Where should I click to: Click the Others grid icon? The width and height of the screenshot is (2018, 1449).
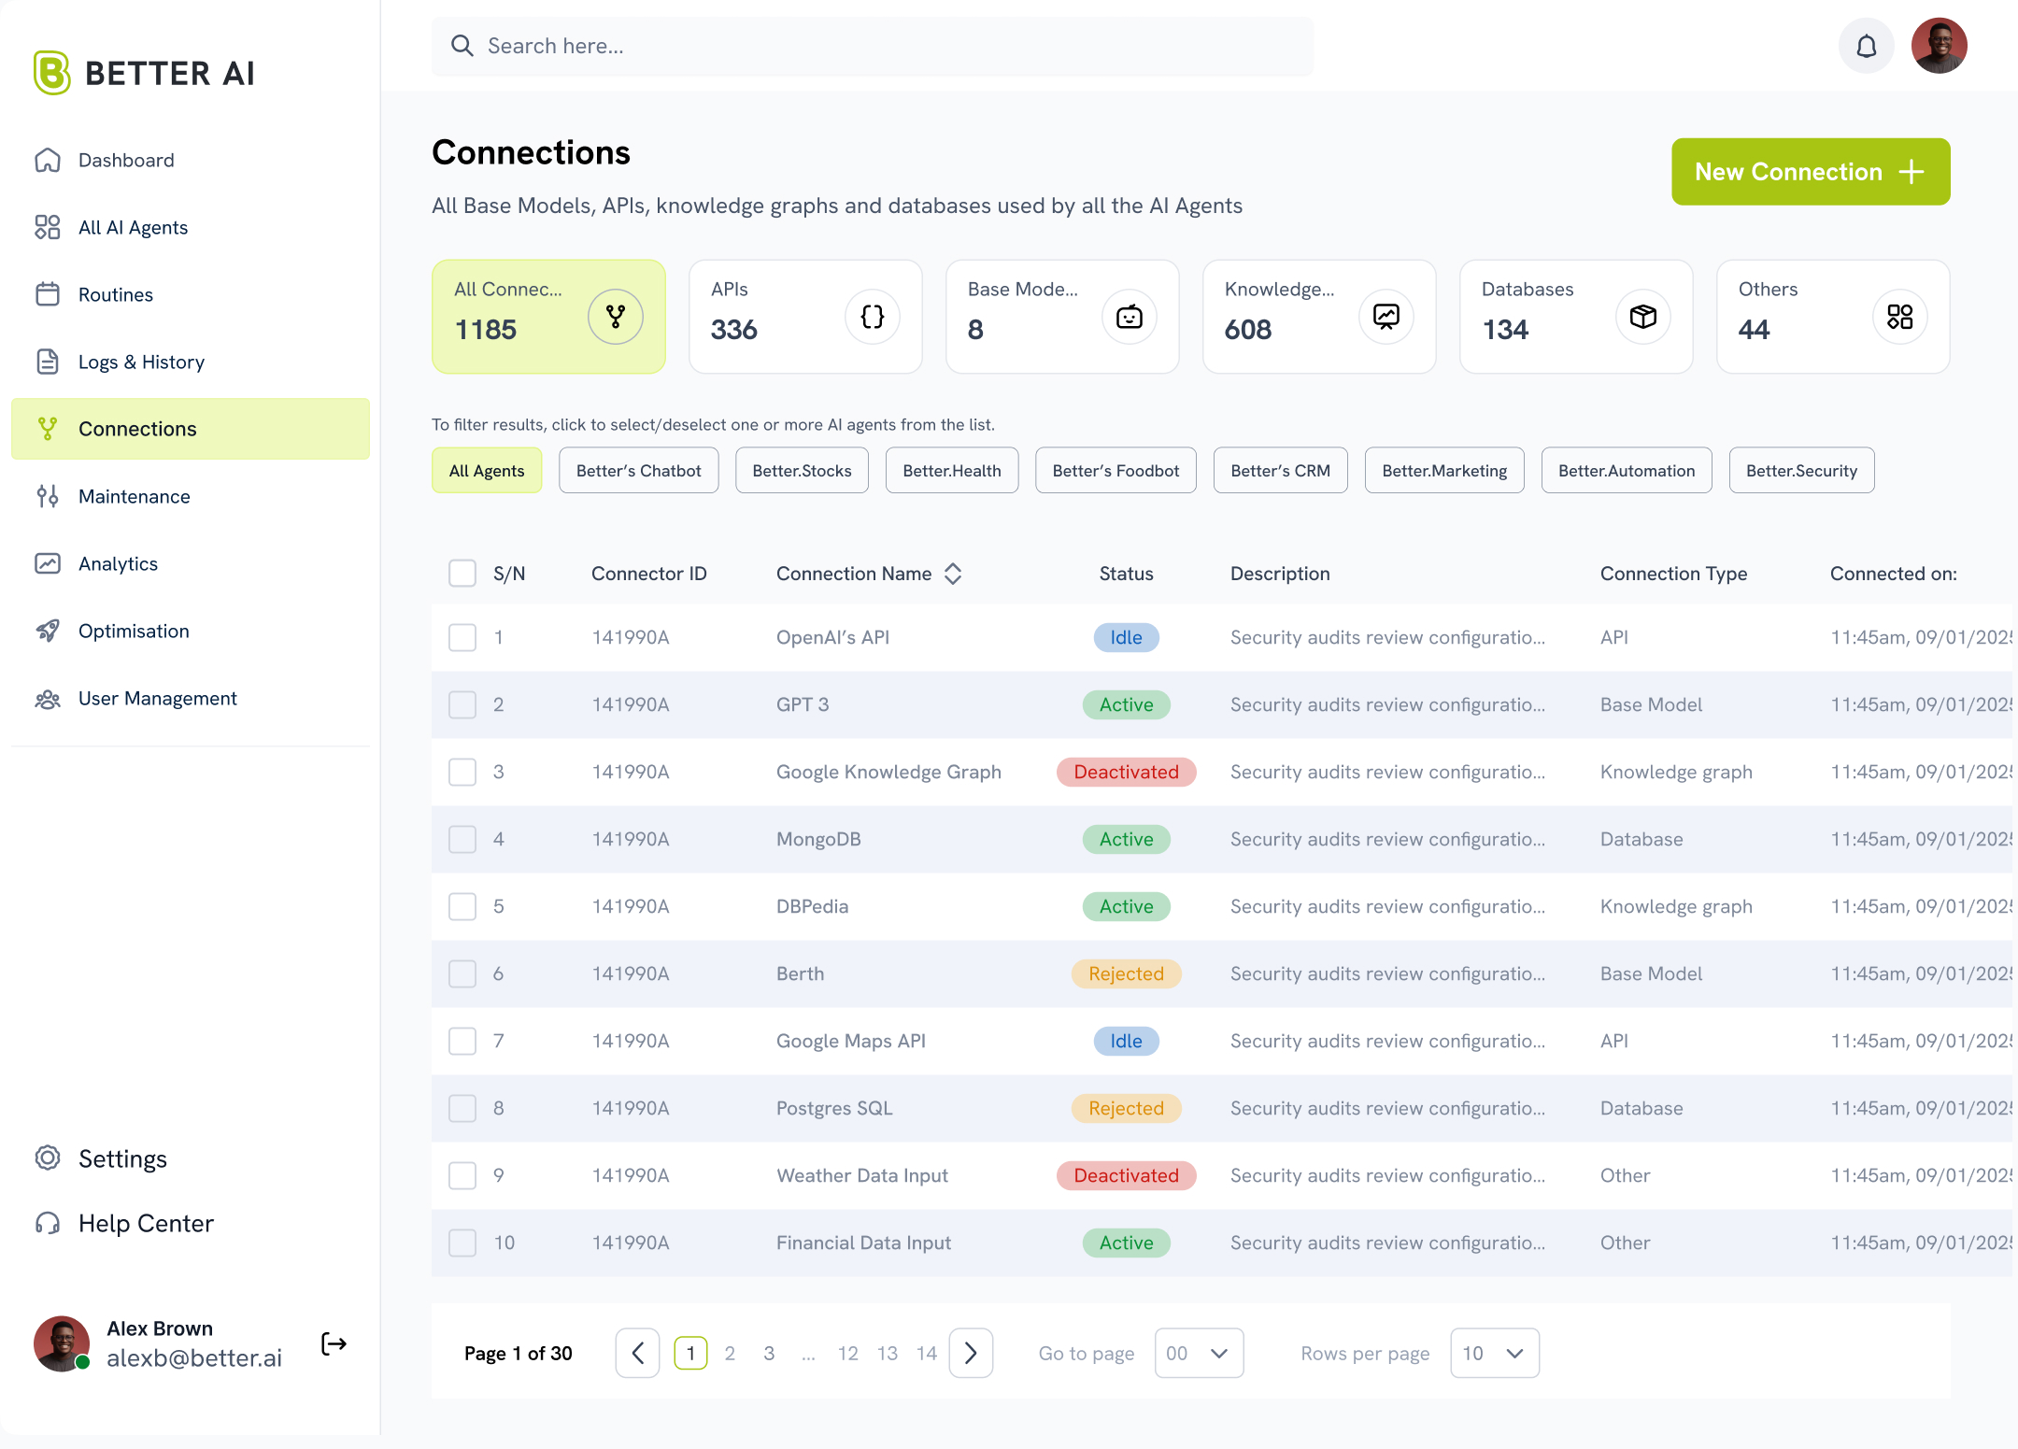pos(1899,317)
